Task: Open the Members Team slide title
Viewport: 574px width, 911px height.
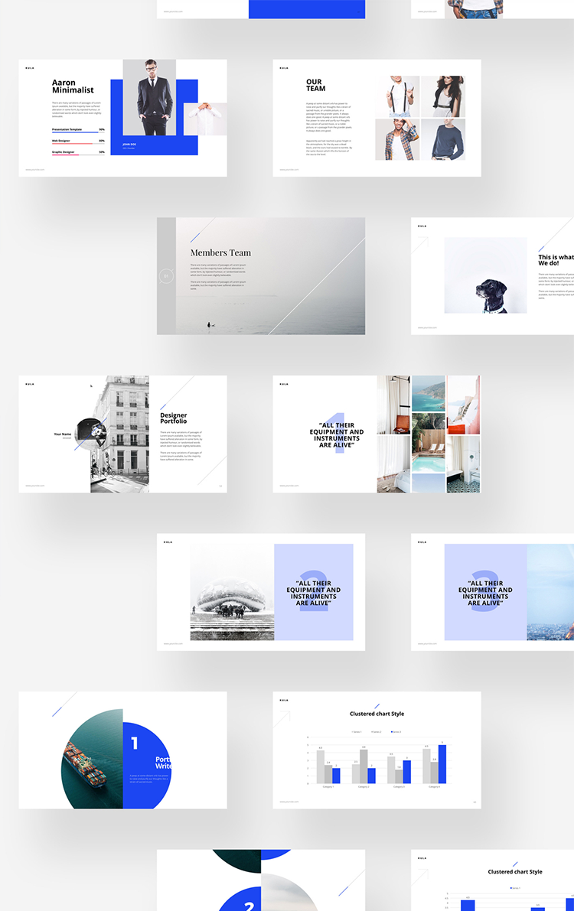Action: (220, 252)
